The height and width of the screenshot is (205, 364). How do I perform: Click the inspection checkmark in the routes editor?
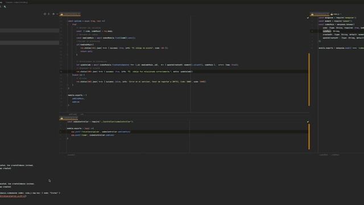pyautogui.click(x=308, y=121)
